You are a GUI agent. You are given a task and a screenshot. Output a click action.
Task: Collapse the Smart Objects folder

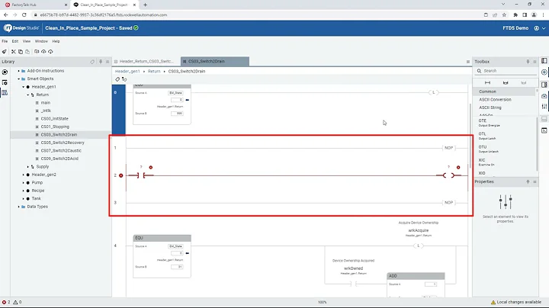click(x=19, y=79)
